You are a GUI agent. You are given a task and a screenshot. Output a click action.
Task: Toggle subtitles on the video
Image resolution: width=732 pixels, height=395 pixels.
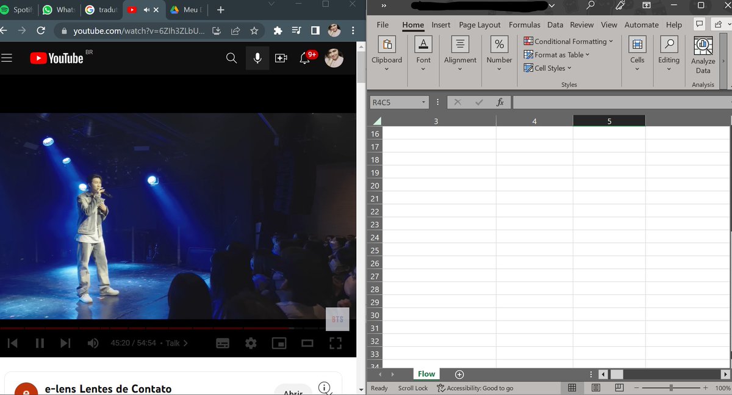[223, 343]
